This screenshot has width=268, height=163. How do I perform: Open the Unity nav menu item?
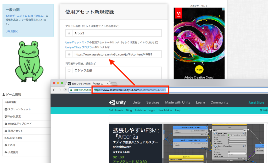[137, 102]
